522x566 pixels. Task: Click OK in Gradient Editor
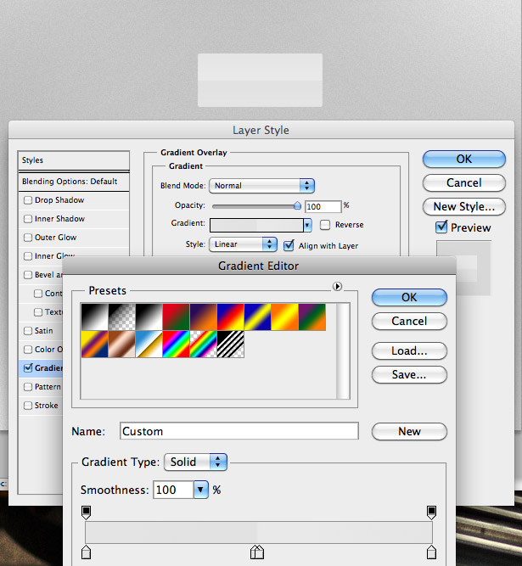tap(409, 298)
